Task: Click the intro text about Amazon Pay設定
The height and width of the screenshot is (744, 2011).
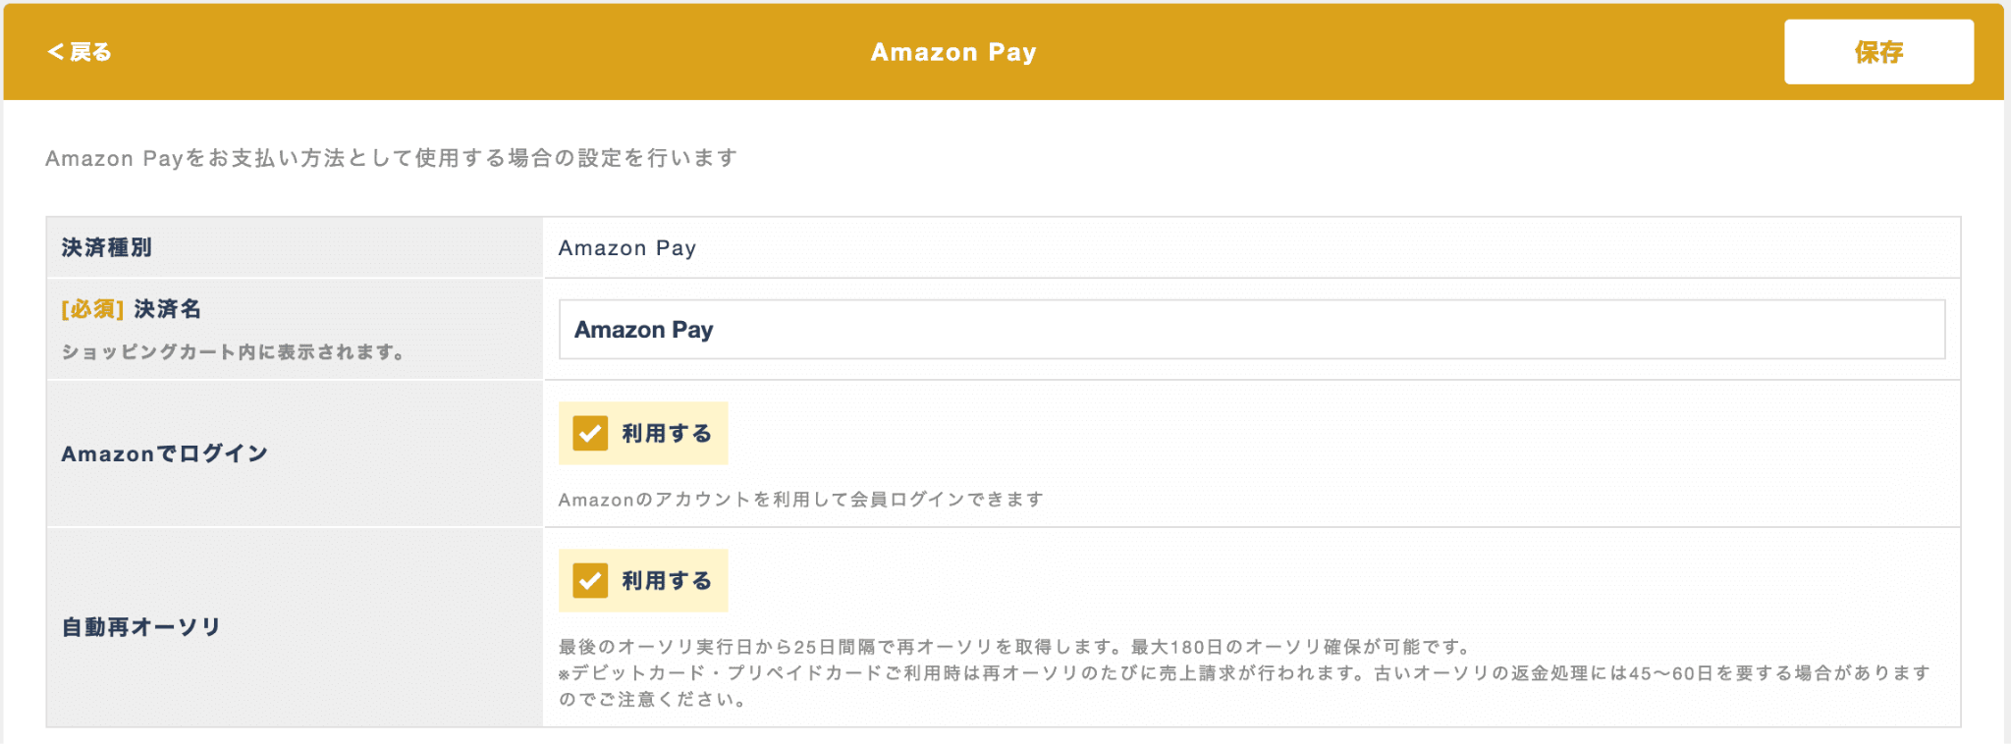Action: [x=392, y=158]
